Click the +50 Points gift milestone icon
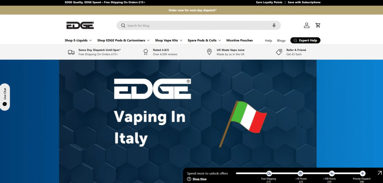 (x=300, y=174)
